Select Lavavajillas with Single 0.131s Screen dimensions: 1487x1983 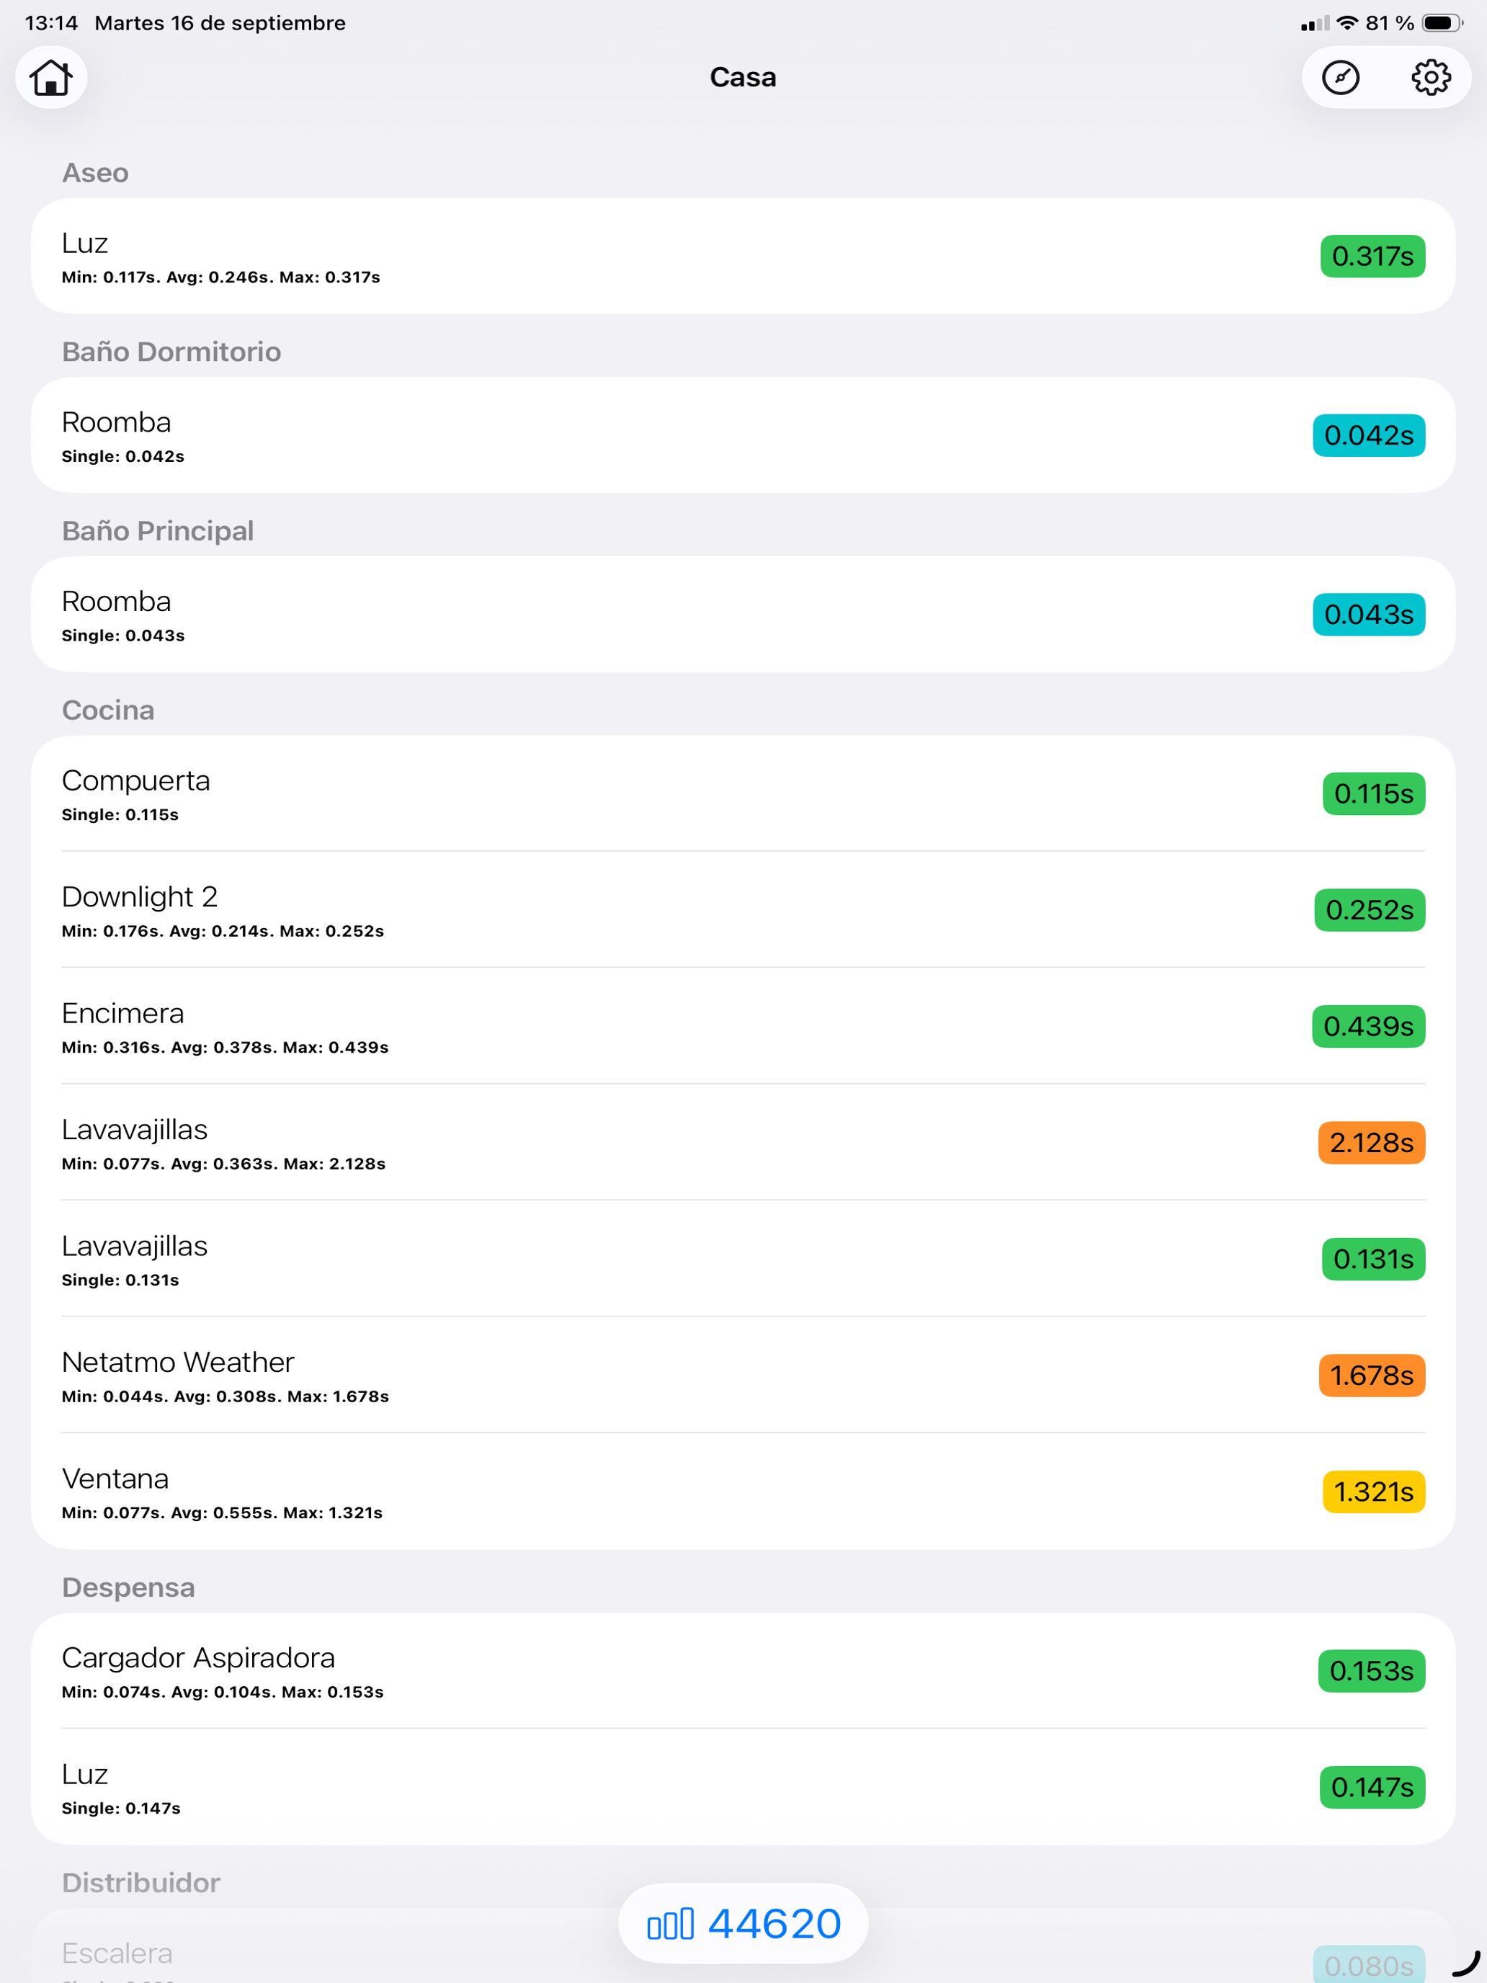743,1259
